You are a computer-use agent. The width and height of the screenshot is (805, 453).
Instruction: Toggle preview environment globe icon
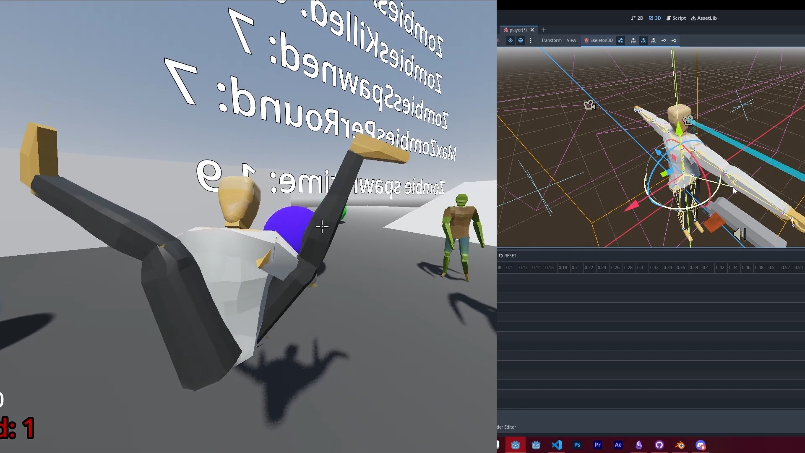pyautogui.click(x=521, y=40)
